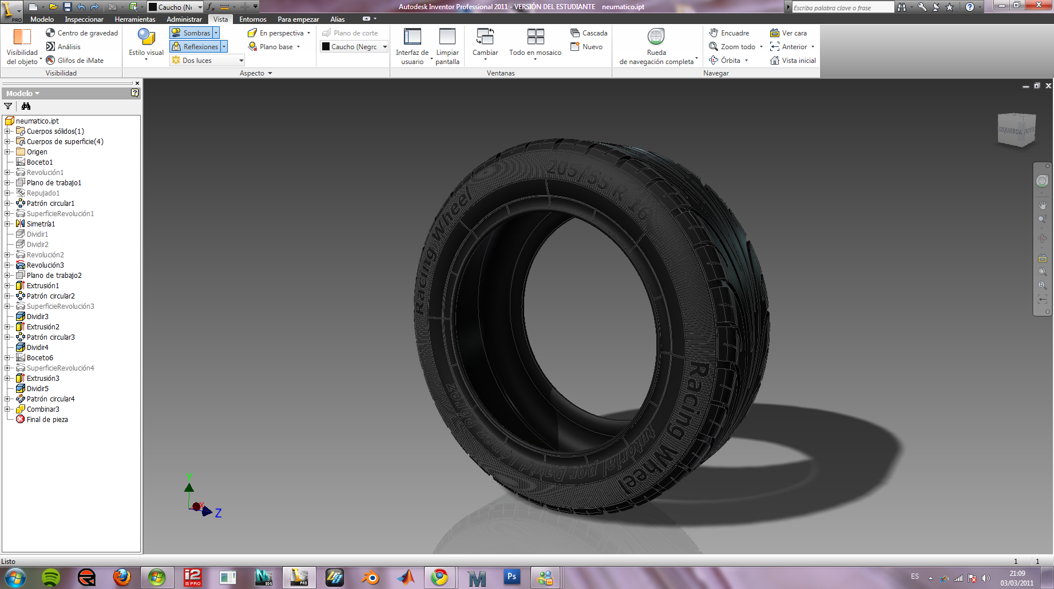This screenshot has width=1054, height=589.
Task: Open the Zoom todo dropdown arrow
Action: pos(761,47)
